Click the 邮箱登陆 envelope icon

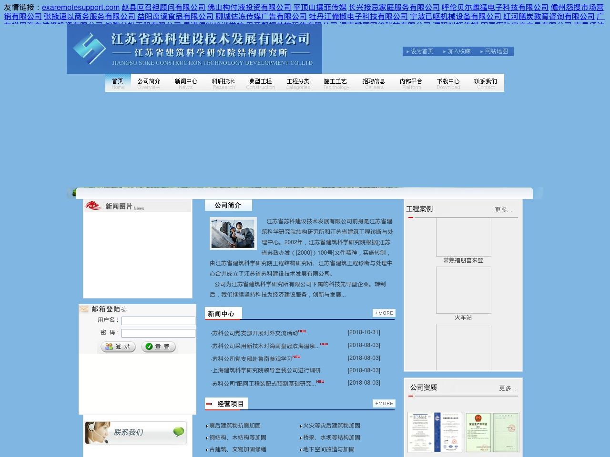tap(84, 309)
